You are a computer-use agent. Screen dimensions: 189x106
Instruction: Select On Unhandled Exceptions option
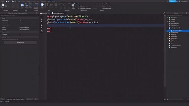coord(84,9)
